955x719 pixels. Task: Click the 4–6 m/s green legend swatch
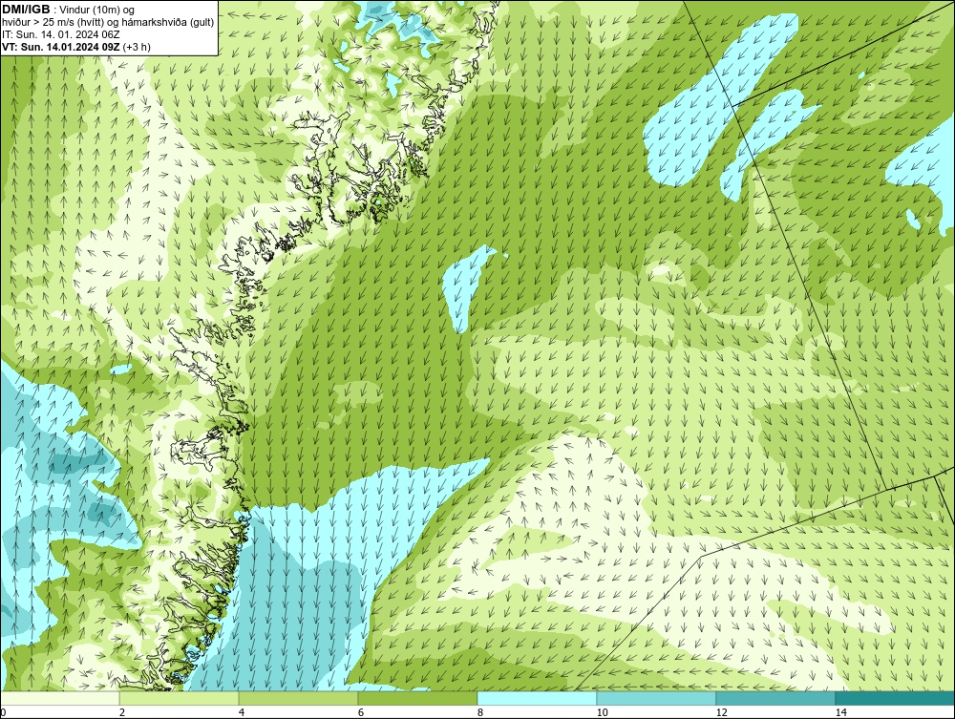pyautogui.click(x=298, y=698)
